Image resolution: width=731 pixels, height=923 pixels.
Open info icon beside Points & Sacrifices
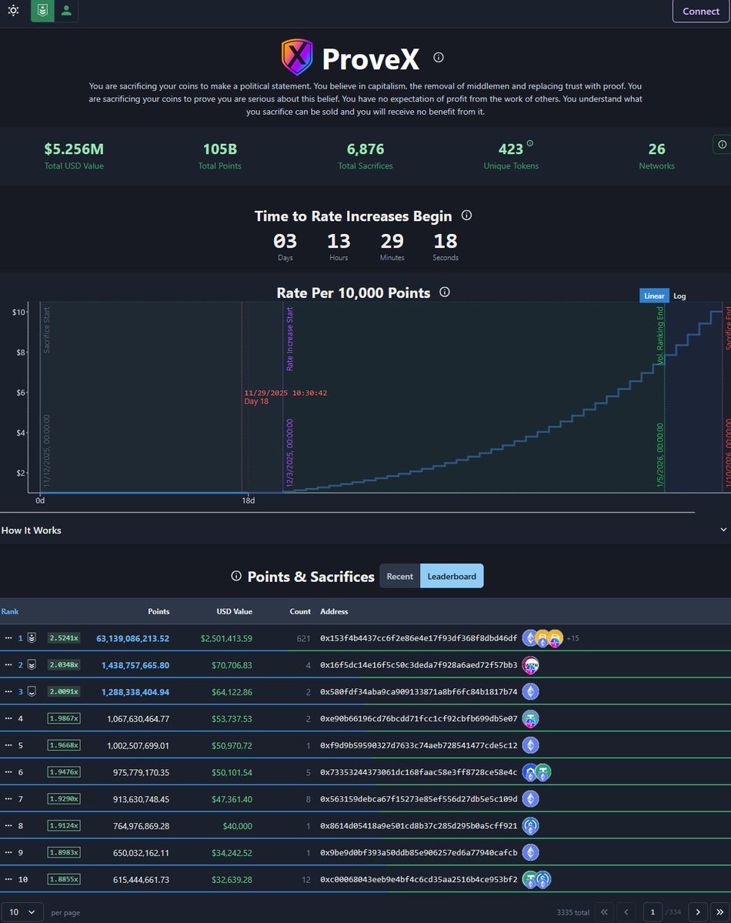click(x=236, y=576)
